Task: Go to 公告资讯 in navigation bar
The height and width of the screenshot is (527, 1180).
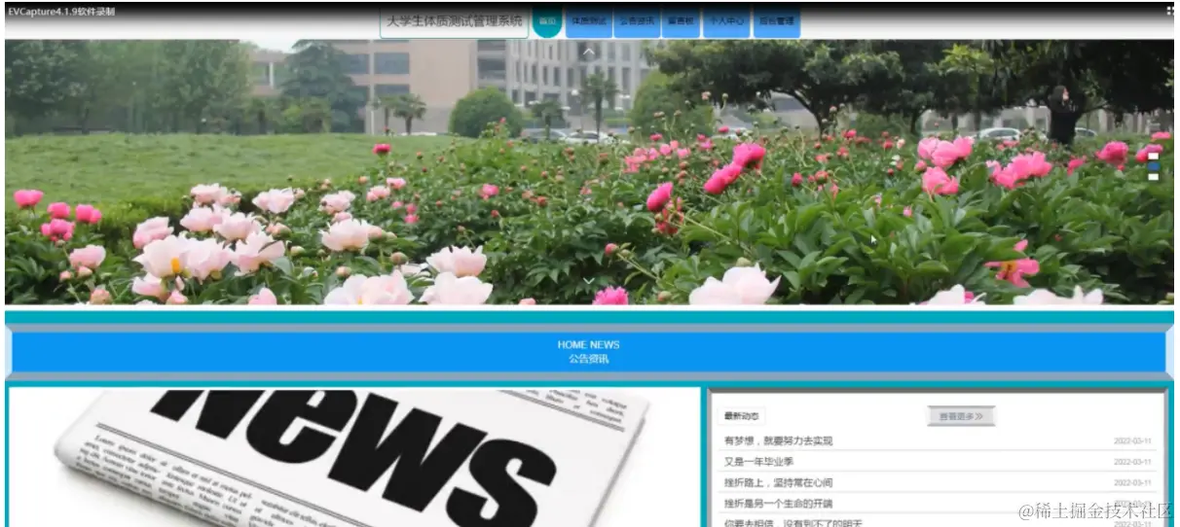Action: click(x=637, y=21)
